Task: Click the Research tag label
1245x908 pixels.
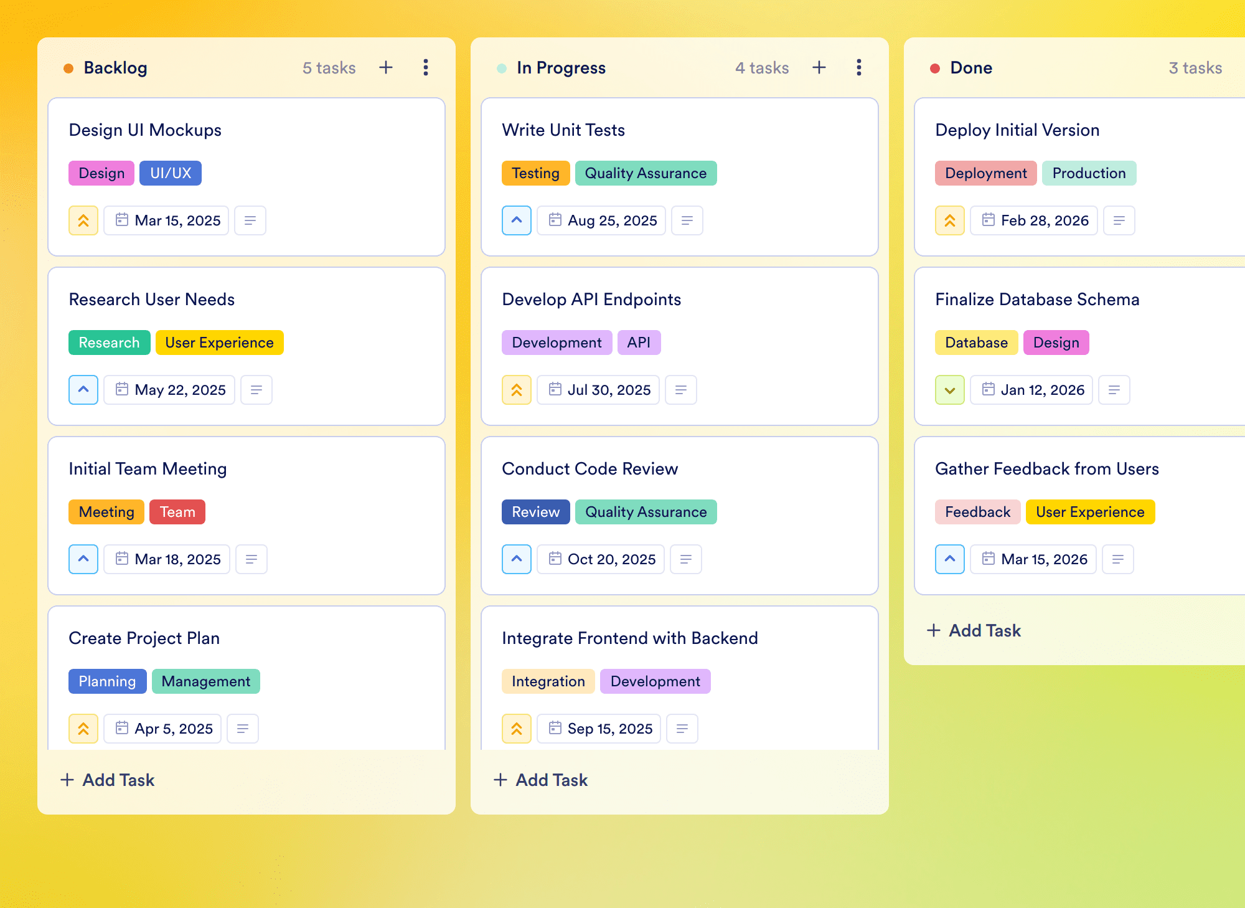Action: [x=110, y=343]
